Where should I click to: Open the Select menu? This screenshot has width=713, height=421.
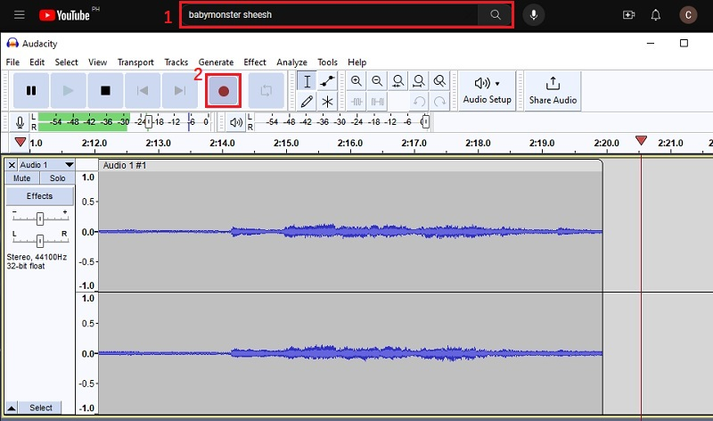tap(66, 62)
